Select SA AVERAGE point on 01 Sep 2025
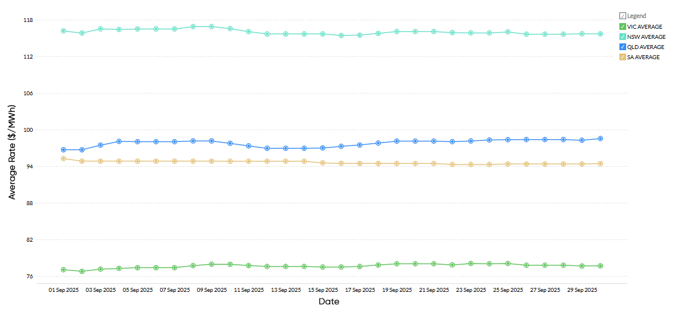This screenshot has width=678, height=311. [64, 158]
